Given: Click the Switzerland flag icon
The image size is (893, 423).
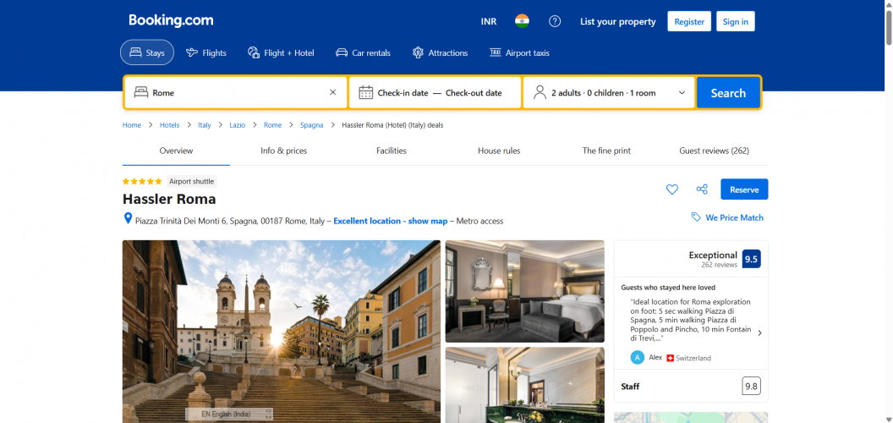Looking at the screenshot, I should coord(671,358).
